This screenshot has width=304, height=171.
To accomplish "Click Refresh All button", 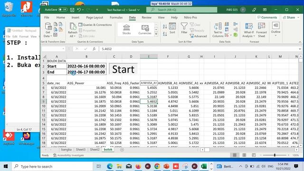I will pos(73,30).
